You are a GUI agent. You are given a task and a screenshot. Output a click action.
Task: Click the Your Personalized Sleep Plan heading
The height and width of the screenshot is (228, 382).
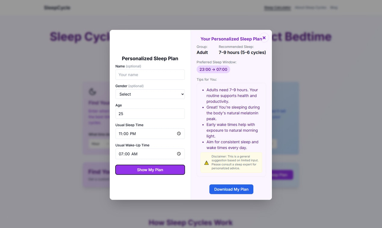231,39
